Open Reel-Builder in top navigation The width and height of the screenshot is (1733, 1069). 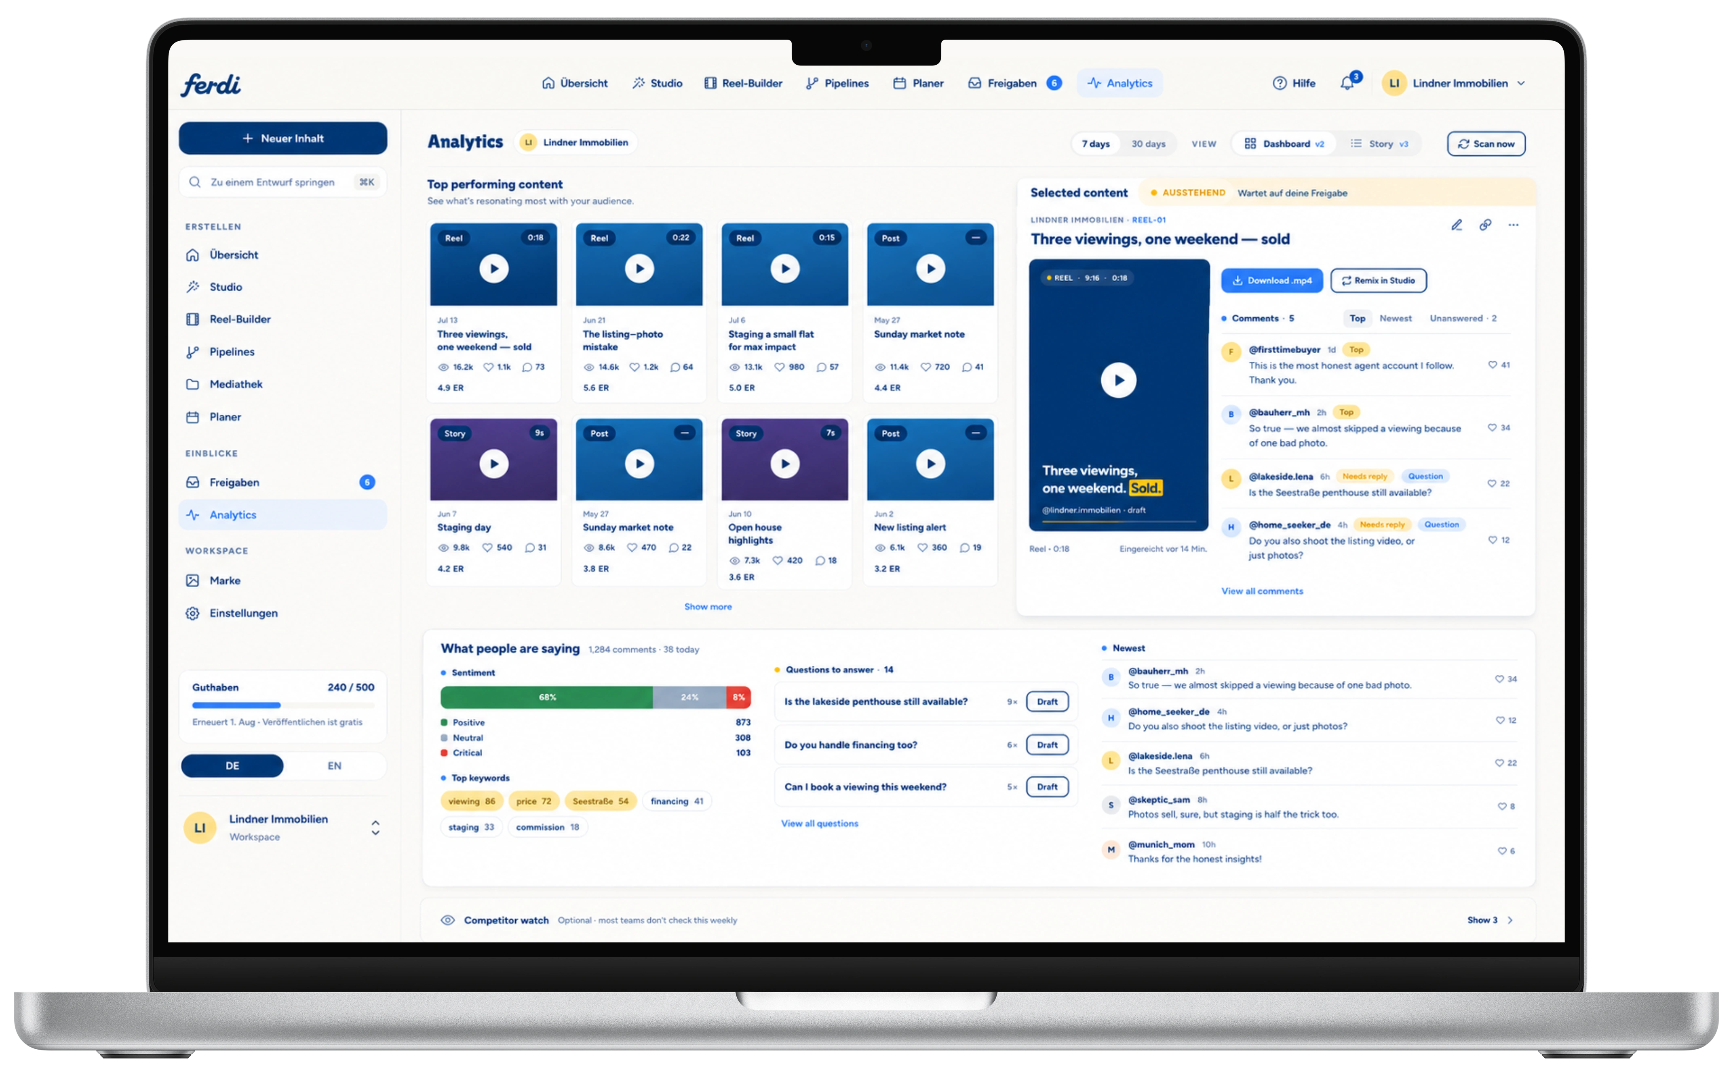click(744, 83)
